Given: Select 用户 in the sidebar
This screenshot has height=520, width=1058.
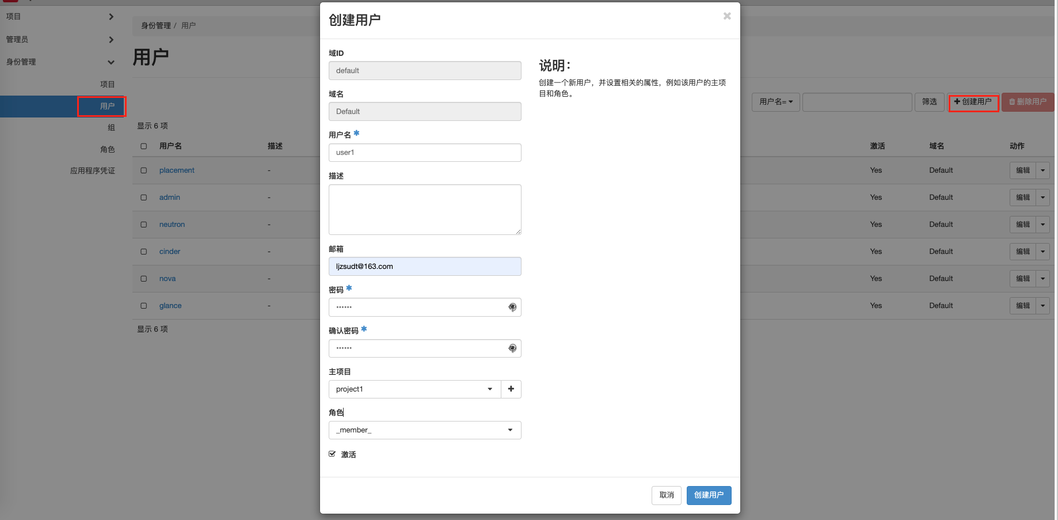Looking at the screenshot, I should click(108, 106).
